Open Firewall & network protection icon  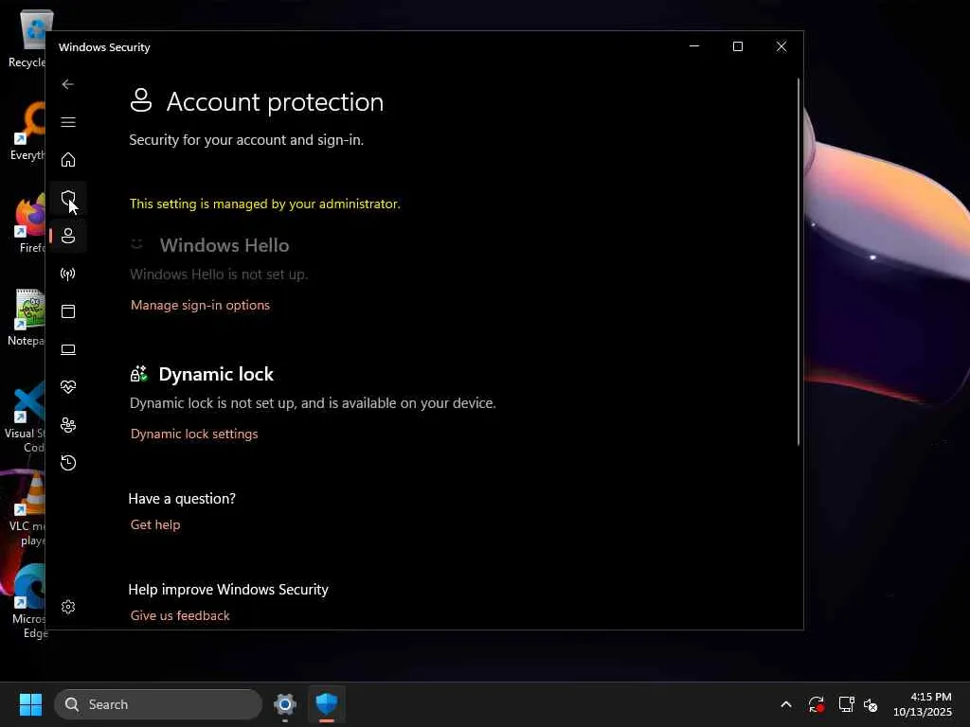pos(68,274)
